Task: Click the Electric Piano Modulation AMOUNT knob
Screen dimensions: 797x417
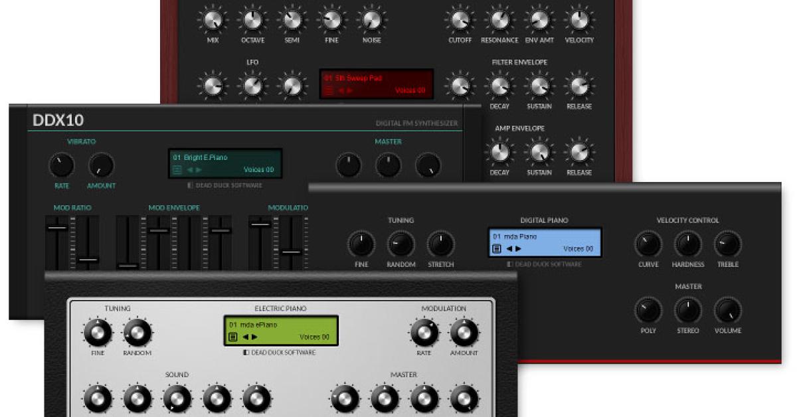Action: tap(464, 332)
